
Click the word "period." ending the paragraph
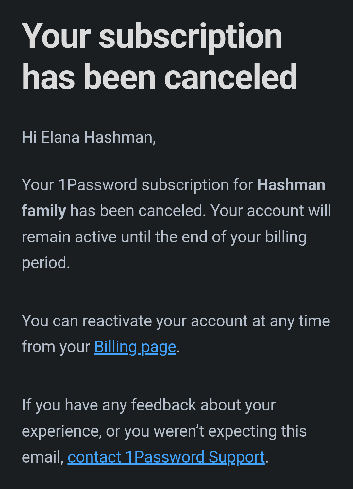pyautogui.click(x=46, y=263)
